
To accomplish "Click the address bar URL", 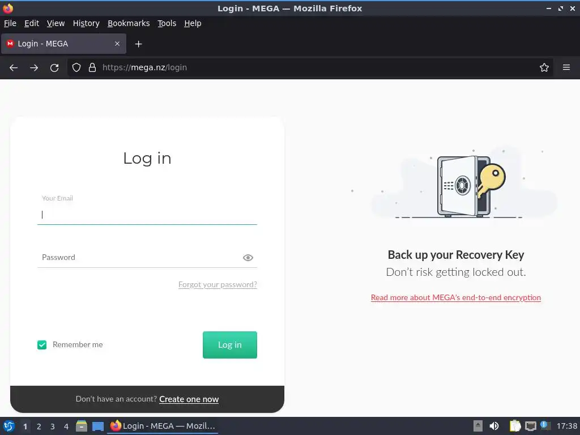I will pyautogui.click(x=144, y=68).
